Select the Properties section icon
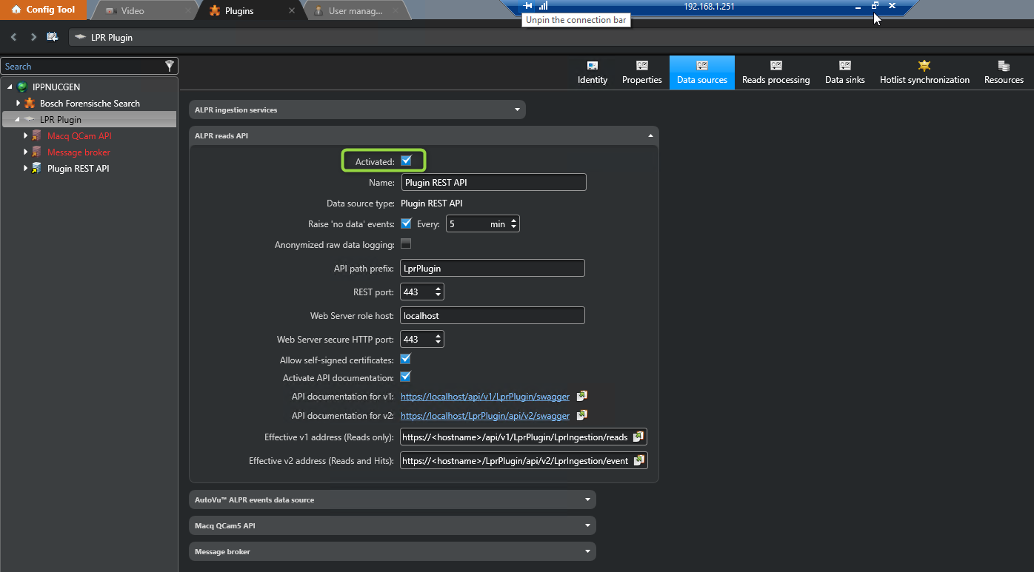Screen dimensions: 1034x572 [641, 72]
